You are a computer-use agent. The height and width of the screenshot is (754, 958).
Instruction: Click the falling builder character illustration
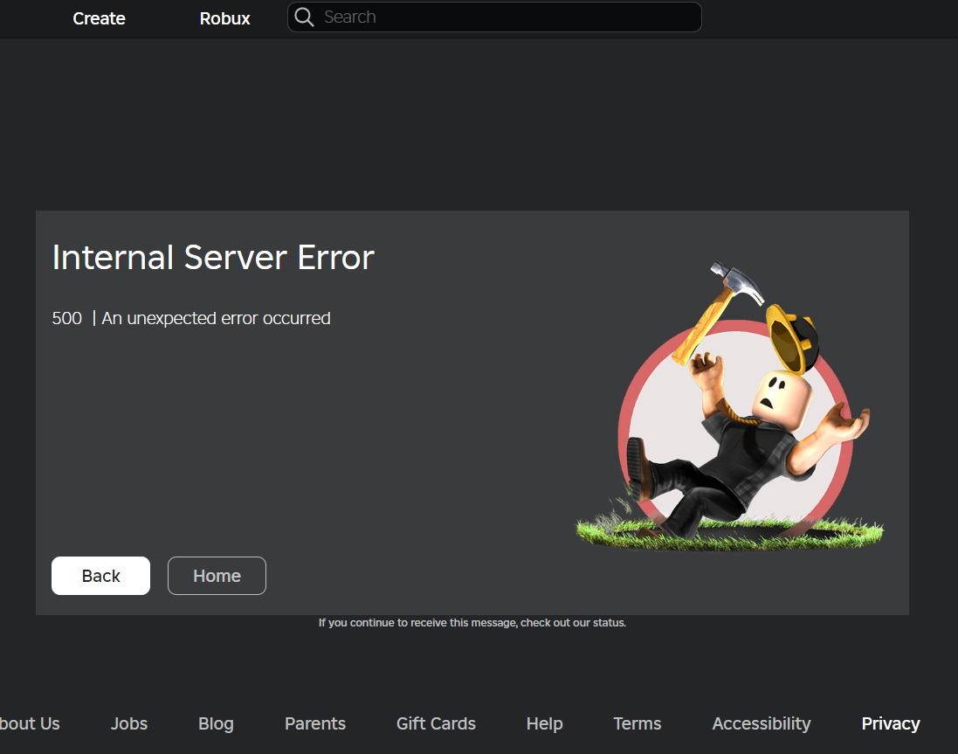click(730, 406)
